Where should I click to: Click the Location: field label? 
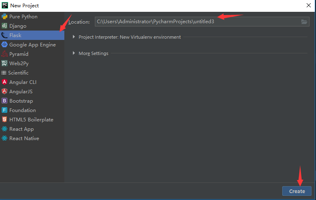tap(79, 22)
